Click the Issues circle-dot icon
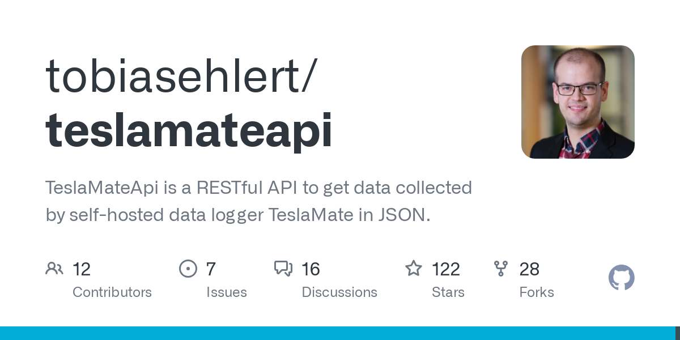 coord(188,268)
